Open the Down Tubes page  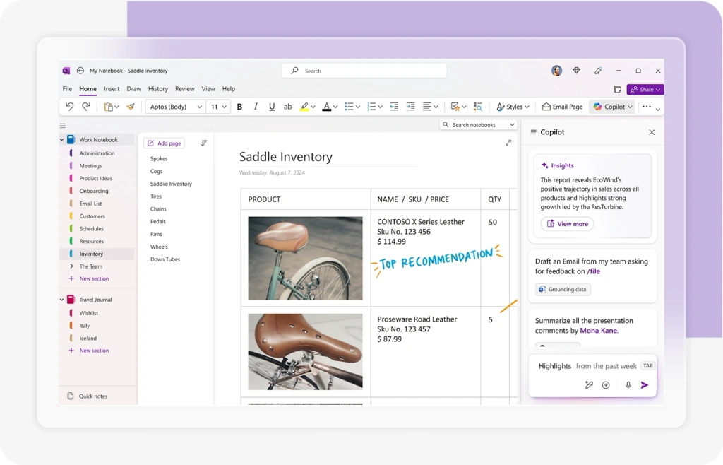click(165, 259)
